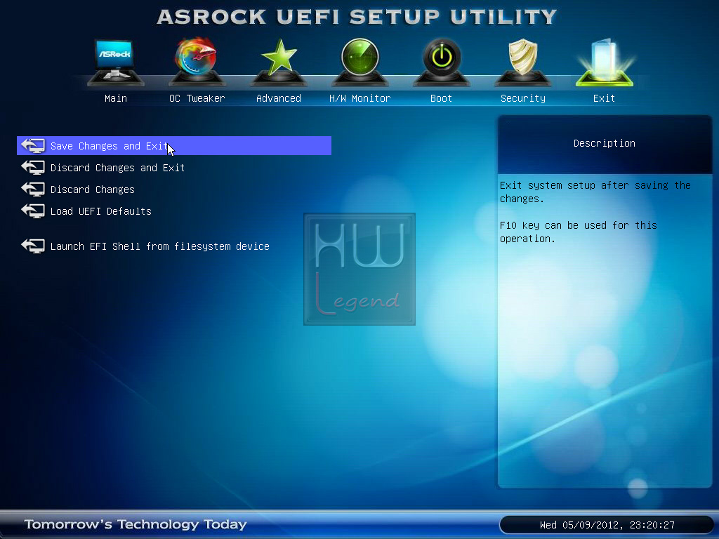This screenshot has height=539, width=719.
Task: Switch to the Advanced tab label
Action: [279, 98]
